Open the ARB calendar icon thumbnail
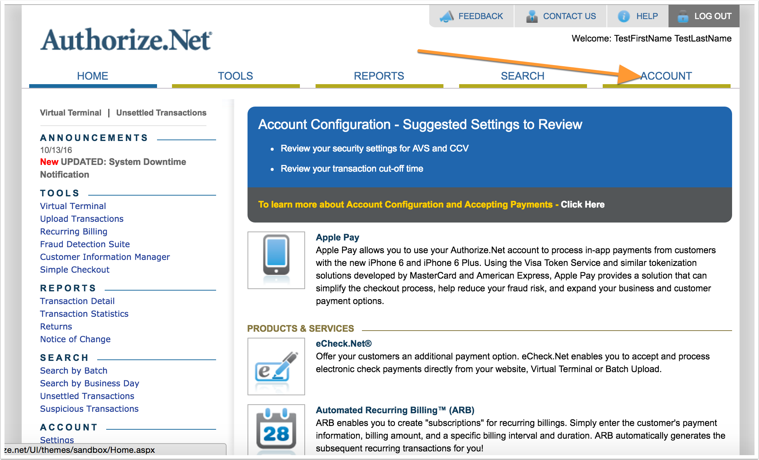The height and width of the screenshot is (460, 759). point(276,430)
